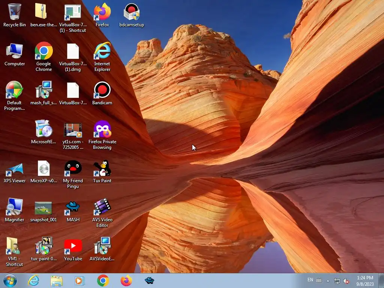Click the Show desktop button

(x=381, y=280)
